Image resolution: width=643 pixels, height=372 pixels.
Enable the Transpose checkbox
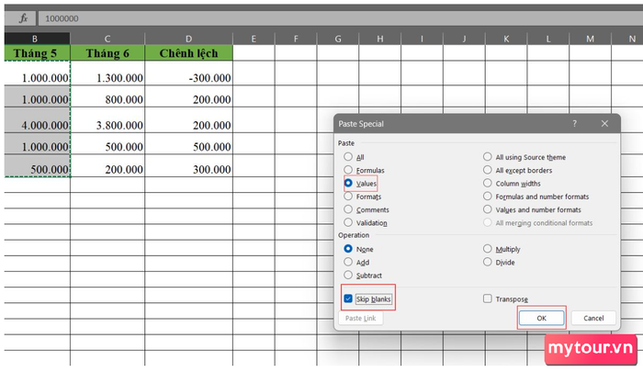tap(487, 299)
